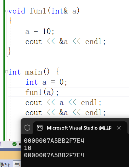Click the 'int a = 0;' declaration line

[46, 82]
